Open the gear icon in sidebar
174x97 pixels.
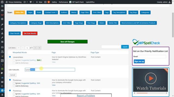pos(2,19)
